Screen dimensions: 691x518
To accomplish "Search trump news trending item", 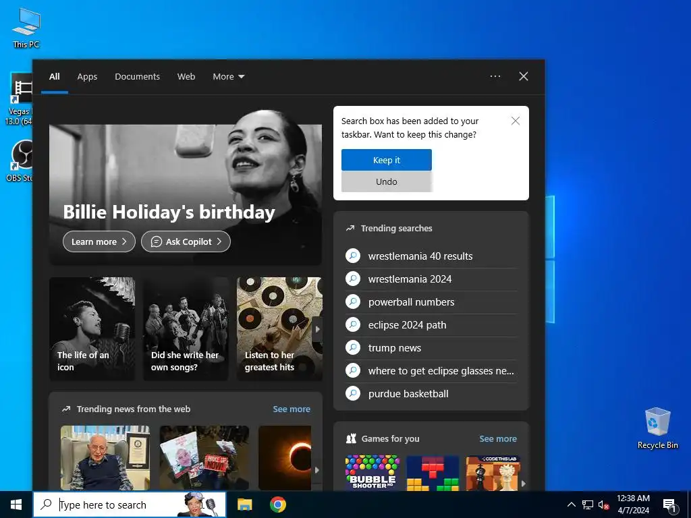I will click(431, 347).
